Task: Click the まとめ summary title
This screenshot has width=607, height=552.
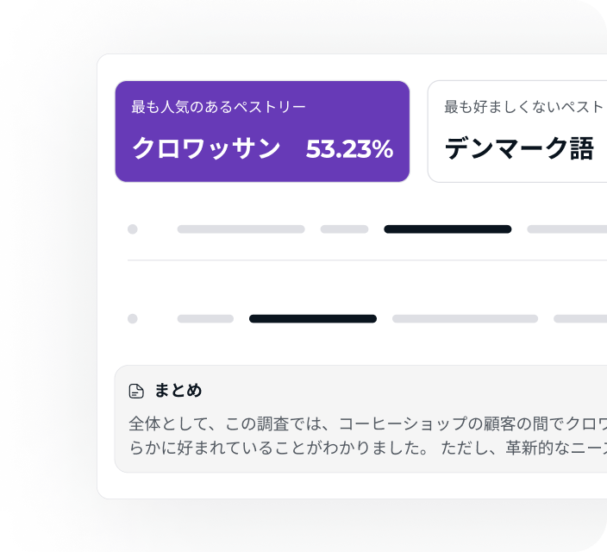Action: click(178, 390)
